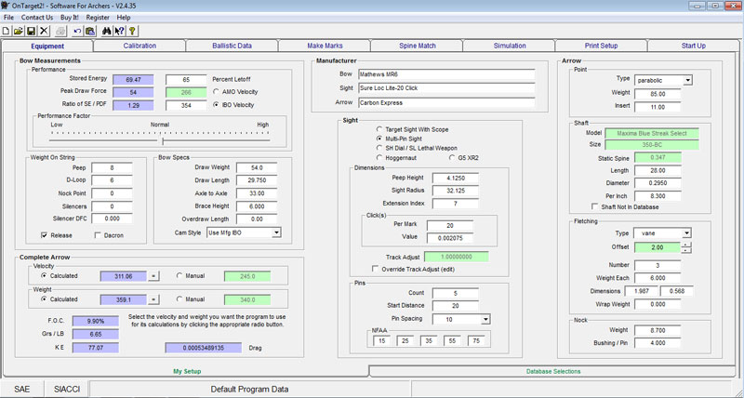Click the grayed-out Print toolbar icon
Viewport: 744px width, 398px height.
click(60, 31)
